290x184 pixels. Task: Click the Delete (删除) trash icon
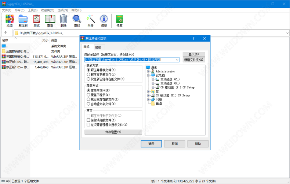64,21
